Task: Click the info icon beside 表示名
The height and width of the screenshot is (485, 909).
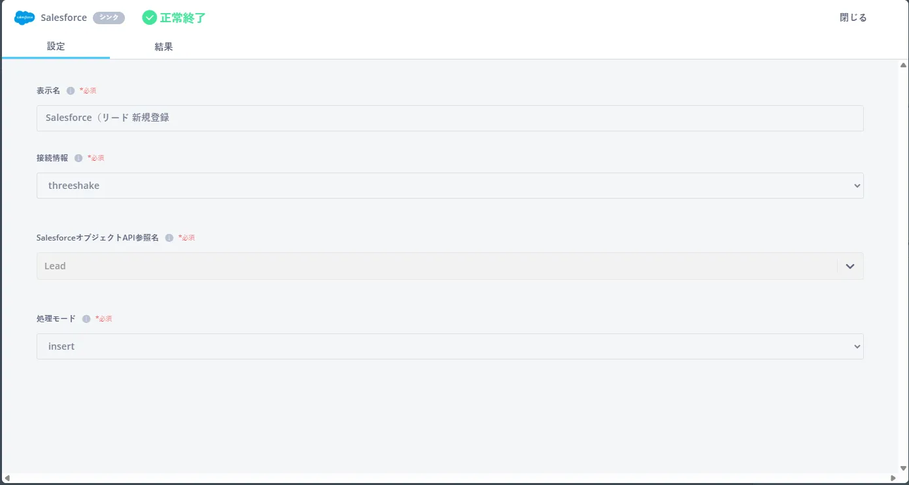Action: [71, 91]
